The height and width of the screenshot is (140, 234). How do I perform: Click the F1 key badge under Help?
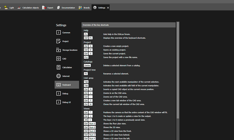click(86, 34)
